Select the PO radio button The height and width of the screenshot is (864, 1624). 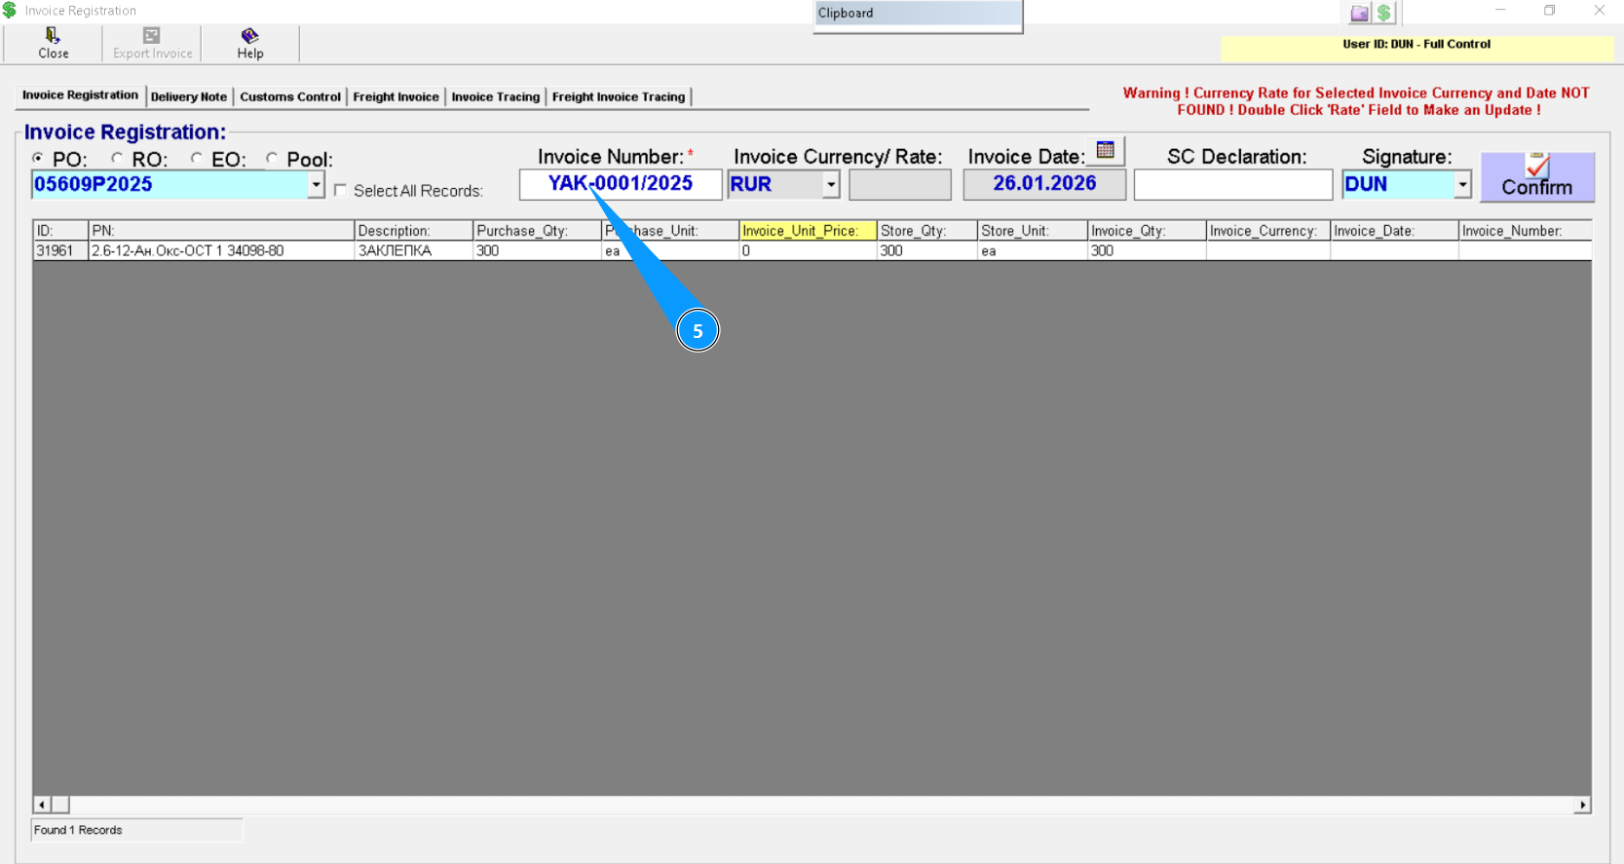[x=38, y=158]
